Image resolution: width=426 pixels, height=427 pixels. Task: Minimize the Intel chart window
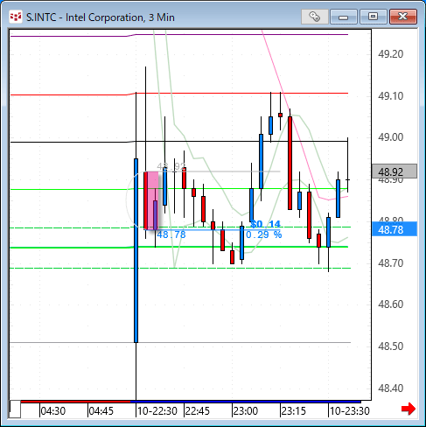(344, 17)
